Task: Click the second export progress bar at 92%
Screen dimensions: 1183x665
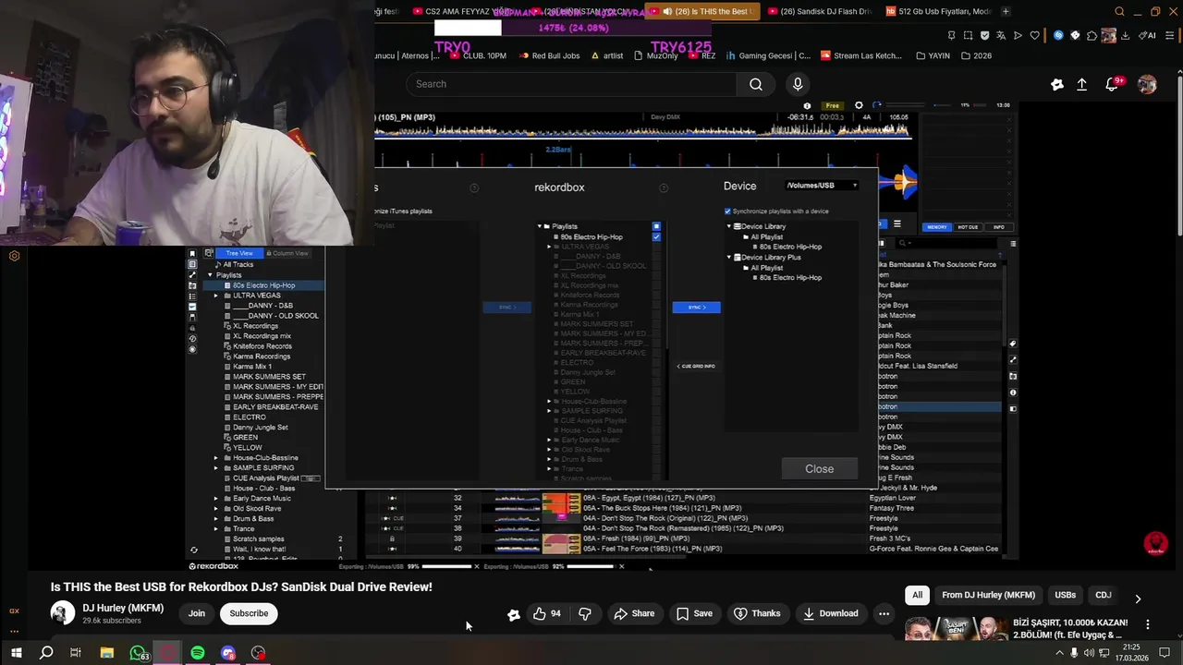Action: coord(591,566)
